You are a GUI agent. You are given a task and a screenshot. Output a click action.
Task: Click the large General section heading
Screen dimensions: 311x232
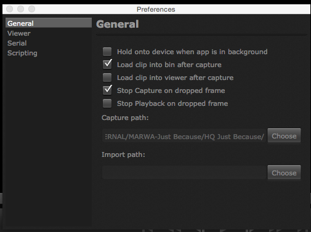point(118,24)
